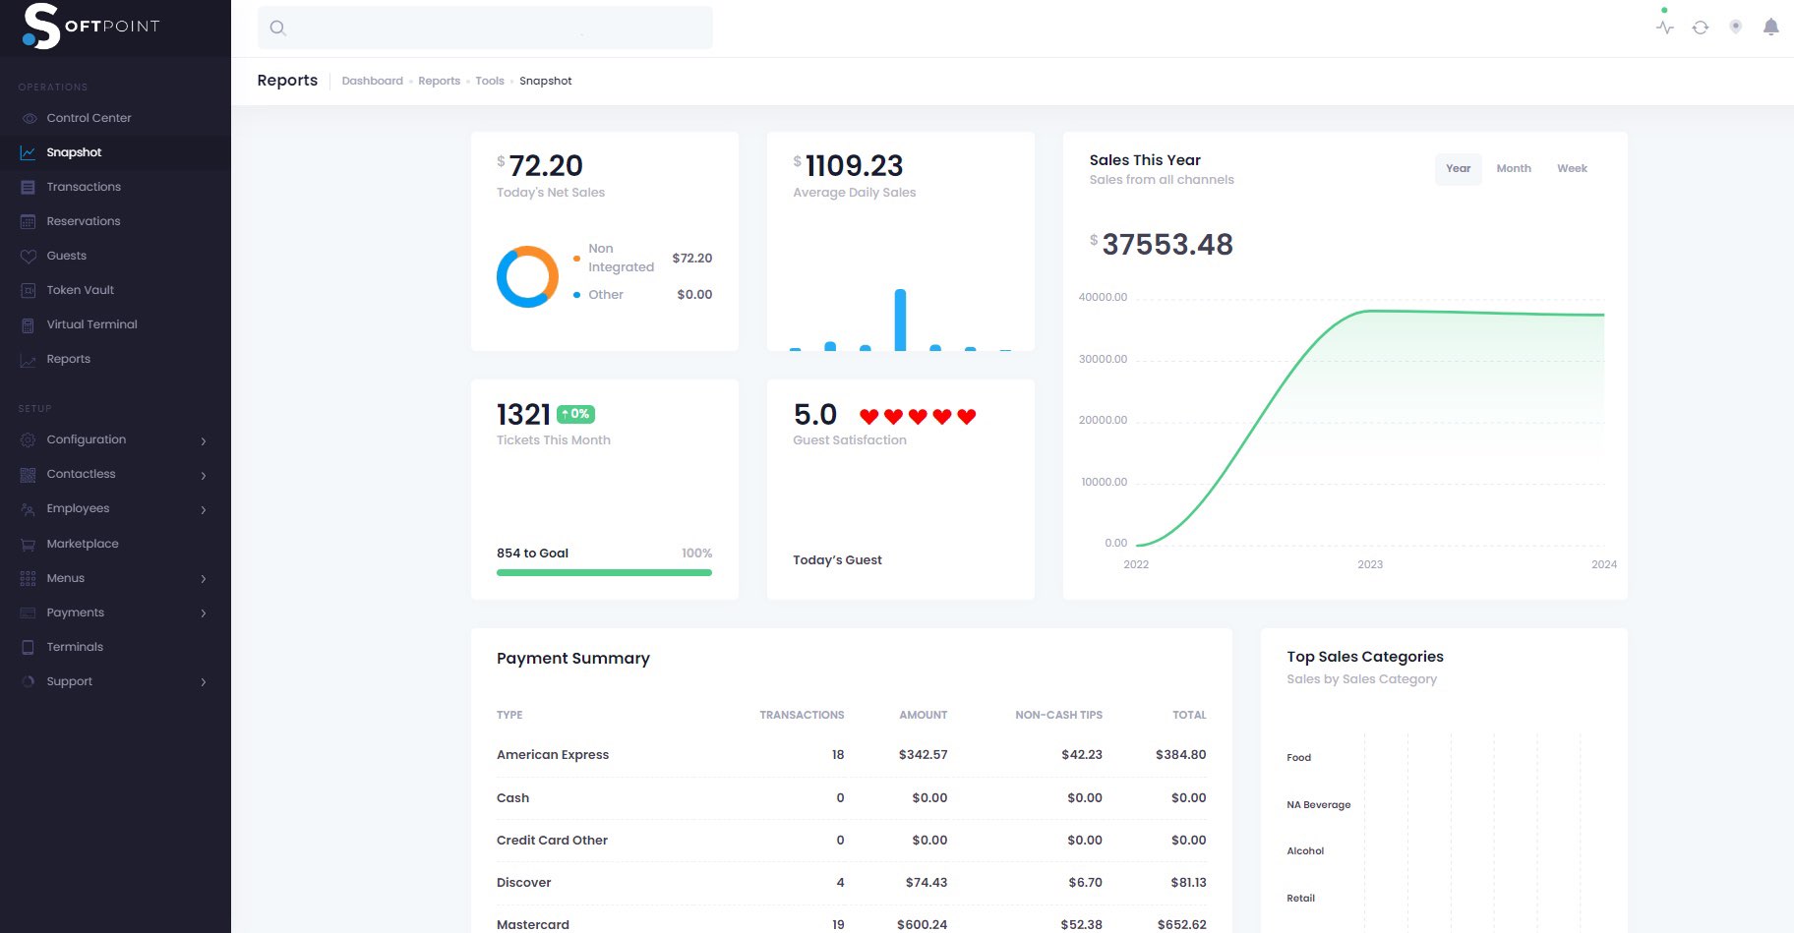
Task: Click the Today's Guest label
Action: (837, 560)
